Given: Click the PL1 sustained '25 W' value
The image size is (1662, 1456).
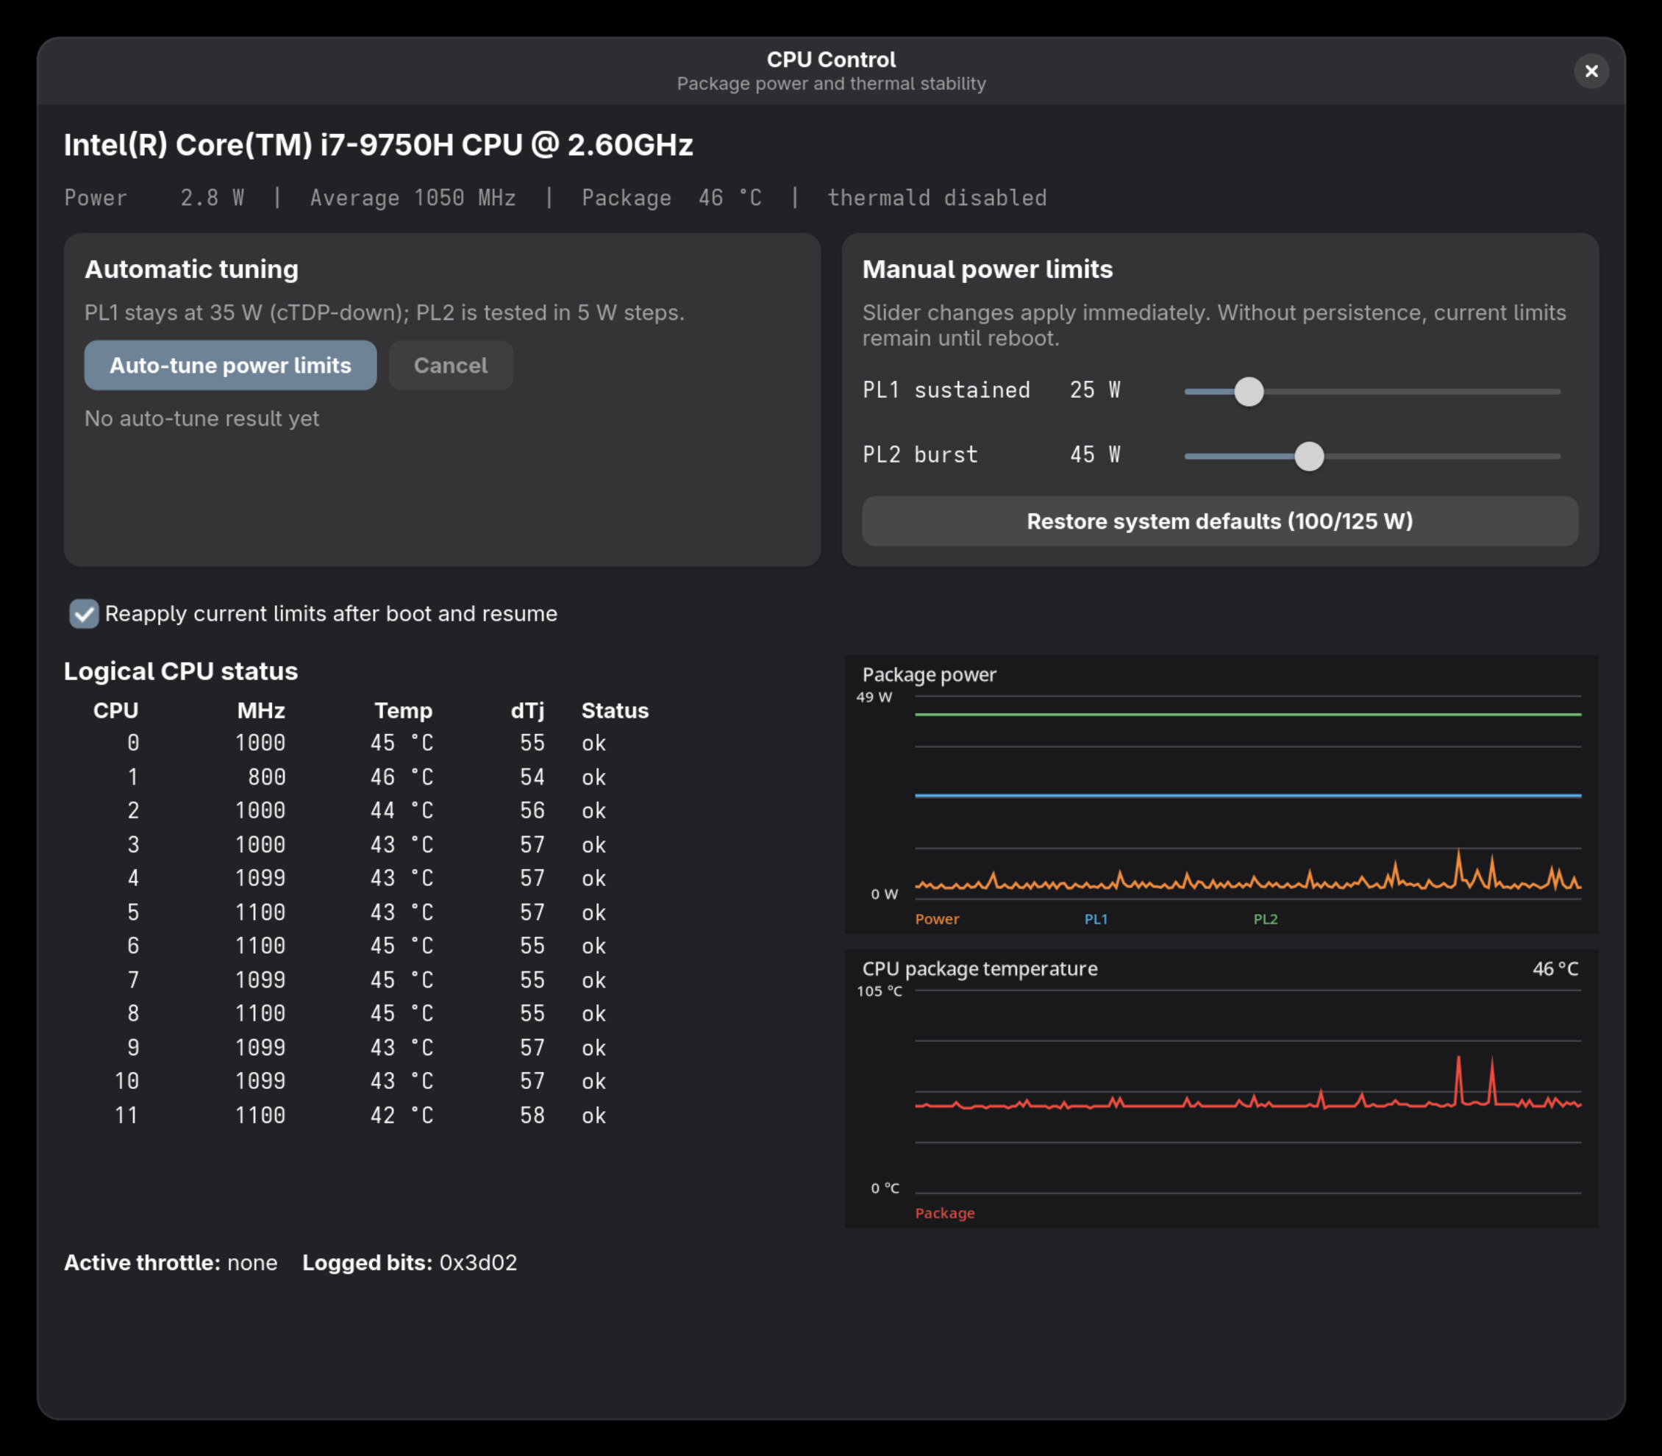Looking at the screenshot, I should click(x=1095, y=390).
